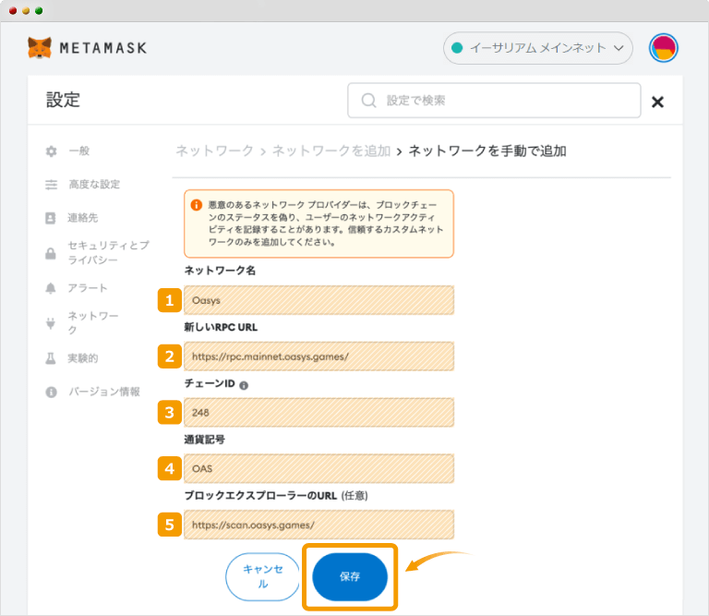This screenshot has height=616, width=709.
Task: Click the block explorer URL field
Action: pyautogui.click(x=318, y=525)
